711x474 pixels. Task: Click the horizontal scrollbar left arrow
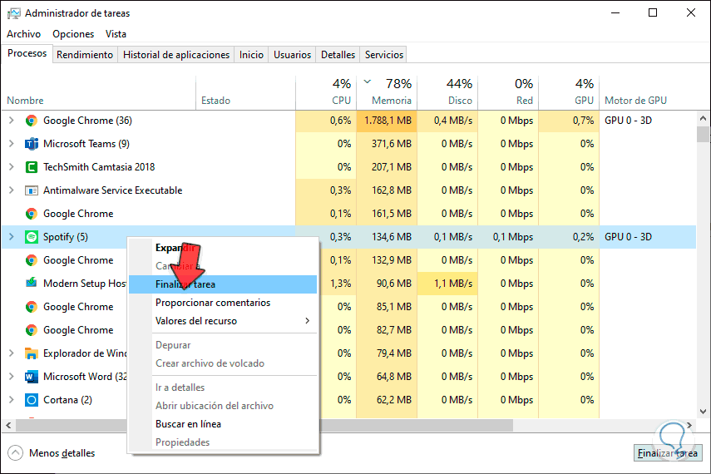(x=8, y=425)
